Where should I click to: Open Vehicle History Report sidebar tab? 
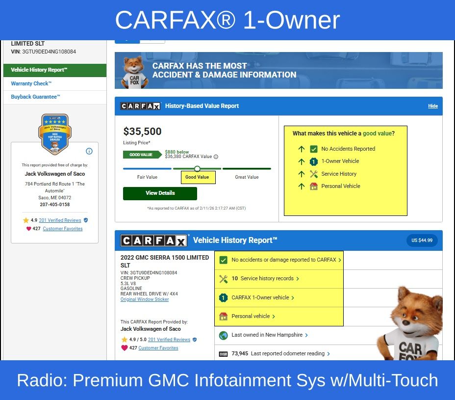(54, 70)
